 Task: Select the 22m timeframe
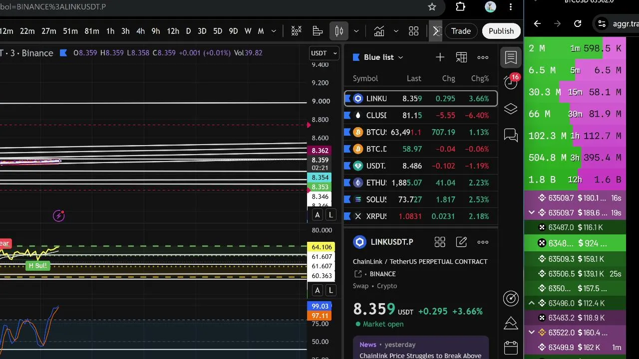tap(27, 31)
